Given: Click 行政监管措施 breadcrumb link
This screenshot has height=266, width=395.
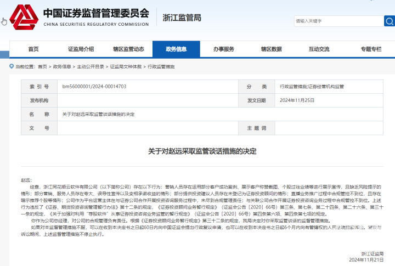Looking at the screenshot, I should 163,66.
